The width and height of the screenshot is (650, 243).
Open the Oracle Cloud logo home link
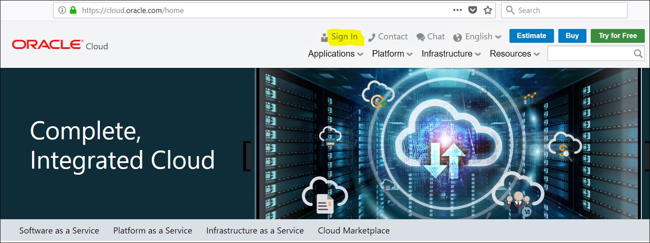[60, 45]
